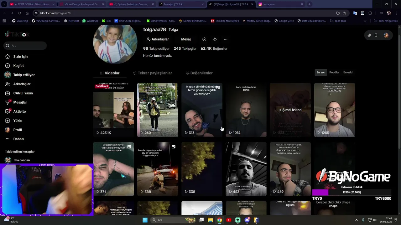Show hidden system tray icons

click(357, 220)
